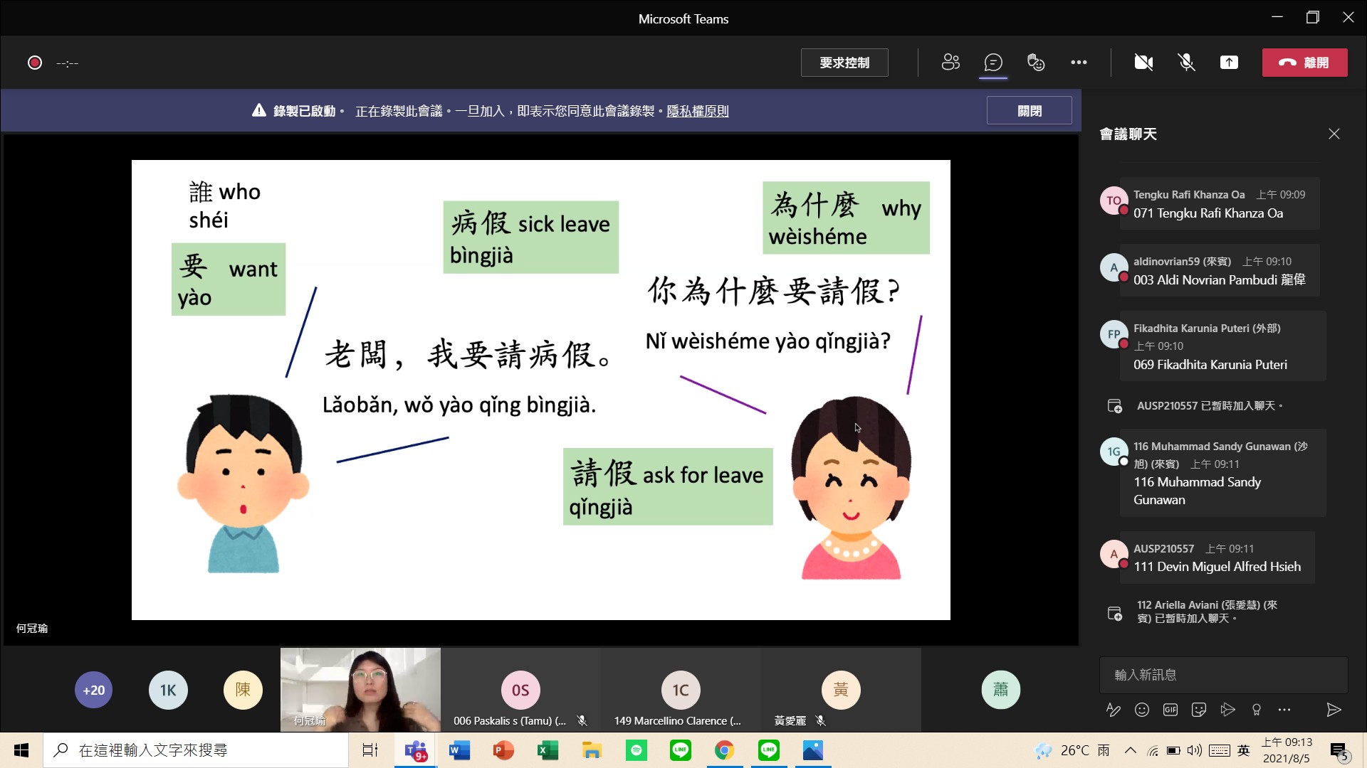Select the 黃愛麗 participant tile
This screenshot has width=1367, height=768.
pyautogui.click(x=841, y=689)
